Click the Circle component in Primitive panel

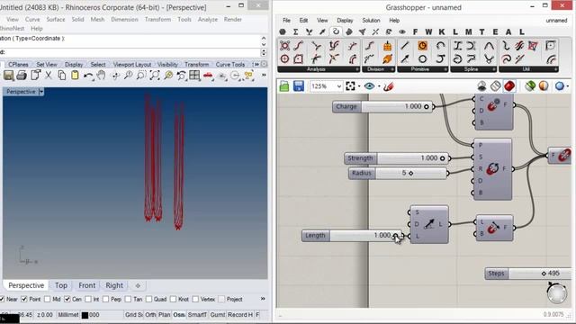(422, 58)
